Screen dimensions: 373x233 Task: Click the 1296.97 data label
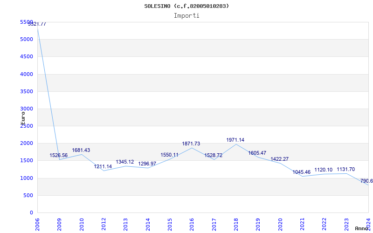pos(147,164)
